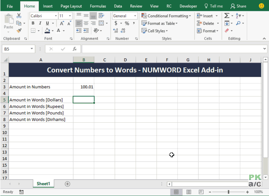The width and height of the screenshot is (269, 196).
Task: Click the macro record status bar icon
Action: pos(21,192)
